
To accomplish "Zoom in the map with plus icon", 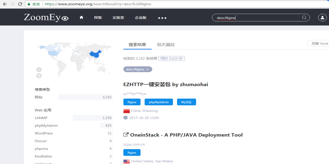I will pos(39,76).
